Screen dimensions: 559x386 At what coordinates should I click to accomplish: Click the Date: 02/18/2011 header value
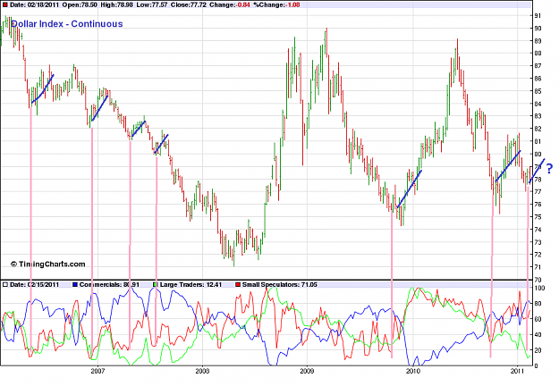click(34, 5)
